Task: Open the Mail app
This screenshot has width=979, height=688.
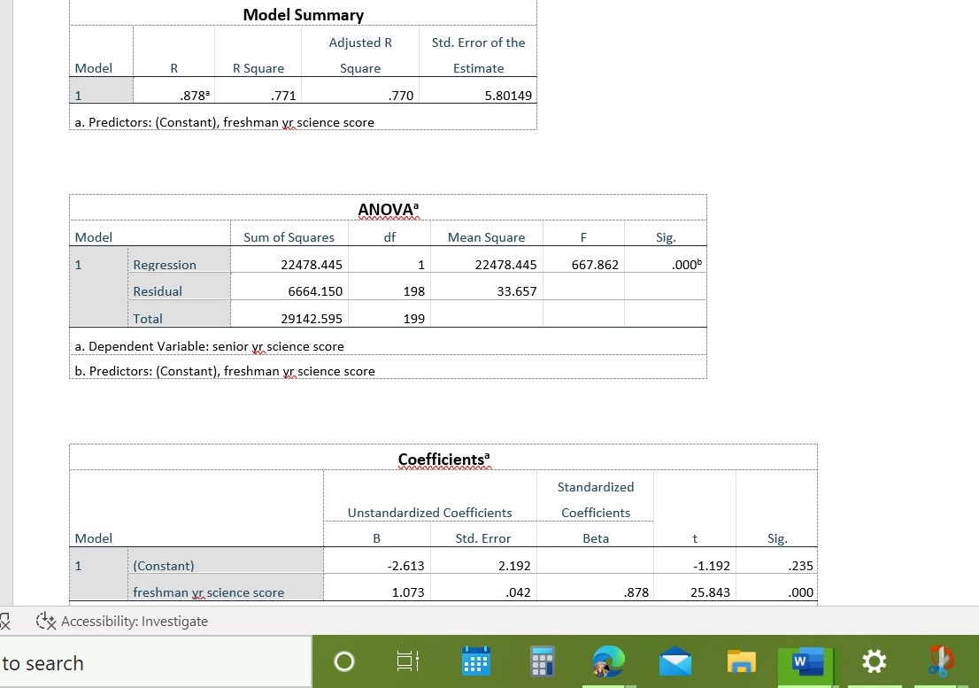Action: [675, 661]
